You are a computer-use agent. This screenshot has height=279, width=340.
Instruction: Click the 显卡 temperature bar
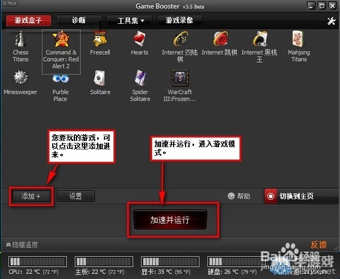point(170,261)
